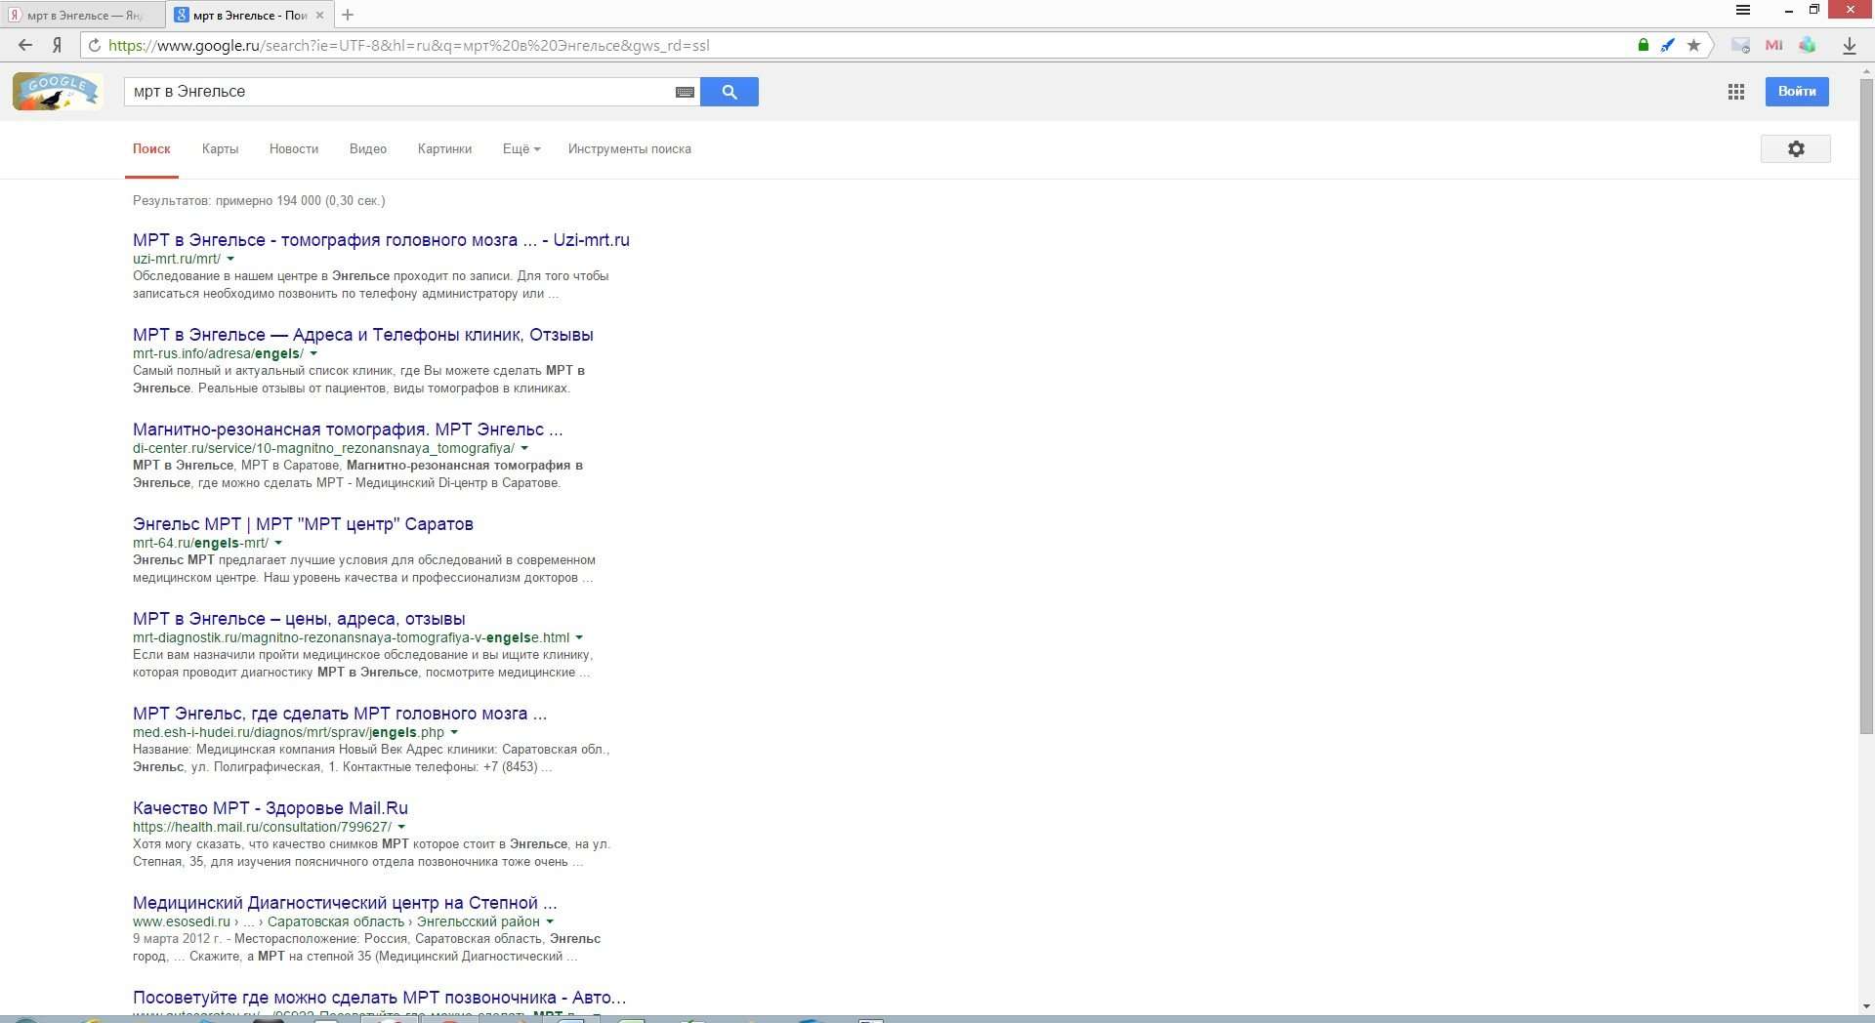Open the Google apps grid icon
This screenshot has height=1023, width=1875.
(1736, 92)
